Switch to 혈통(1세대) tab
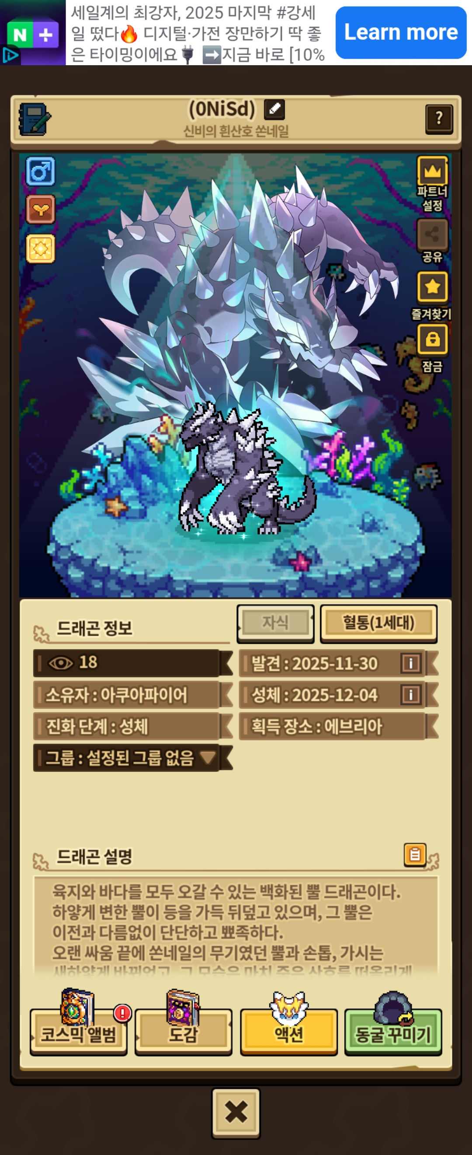The width and height of the screenshot is (472, 1155). tap(378, 623)
